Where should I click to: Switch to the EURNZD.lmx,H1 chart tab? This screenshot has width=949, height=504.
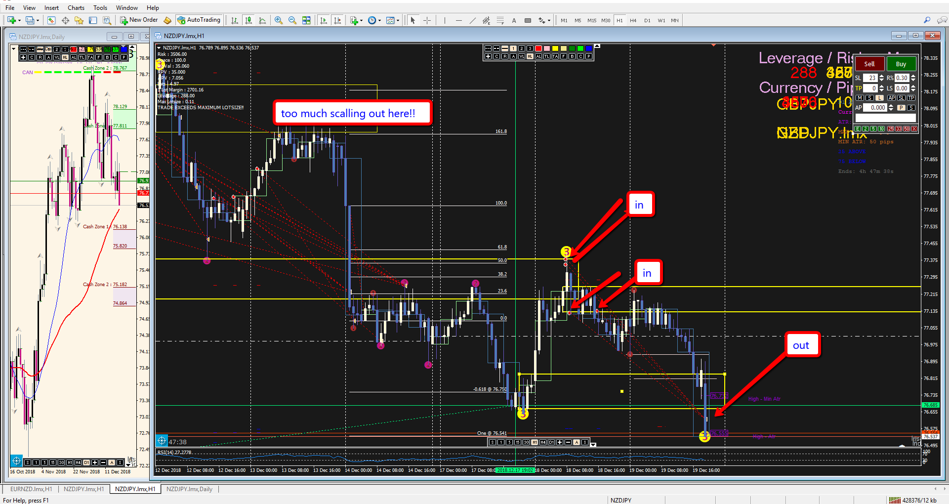click(x=31, y=489)
